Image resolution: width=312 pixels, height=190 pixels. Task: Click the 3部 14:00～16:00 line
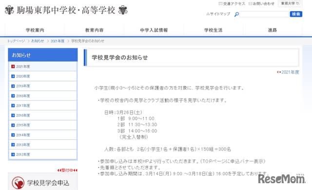(137, 131)
